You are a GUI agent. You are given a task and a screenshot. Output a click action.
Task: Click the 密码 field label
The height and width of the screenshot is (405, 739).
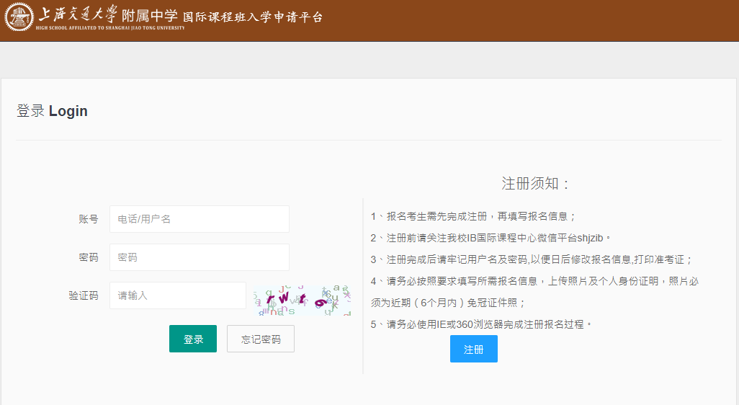[89, 257]
